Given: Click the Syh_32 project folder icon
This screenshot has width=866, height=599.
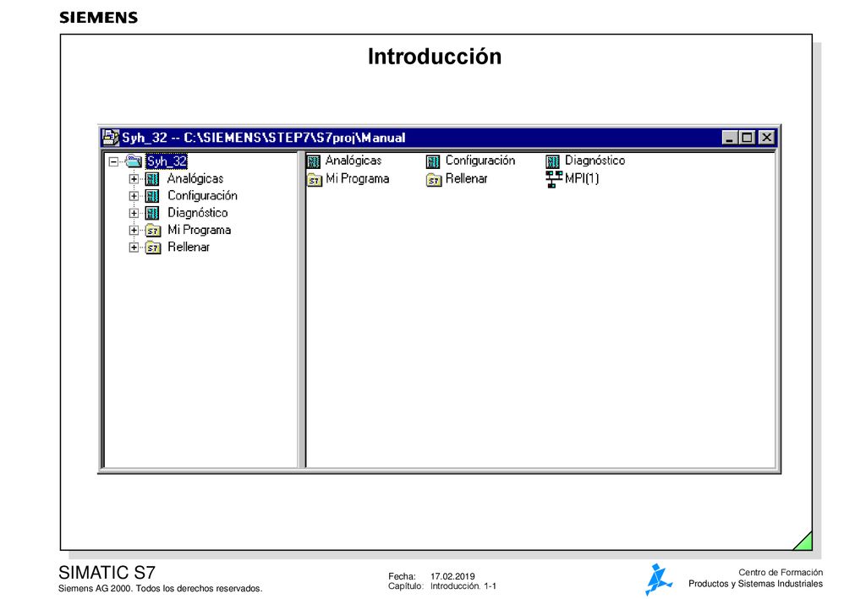Looking at the screenshot, I should 134,161.
